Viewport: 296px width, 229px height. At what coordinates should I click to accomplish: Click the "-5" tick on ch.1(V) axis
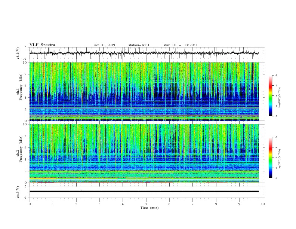point(25,59)
